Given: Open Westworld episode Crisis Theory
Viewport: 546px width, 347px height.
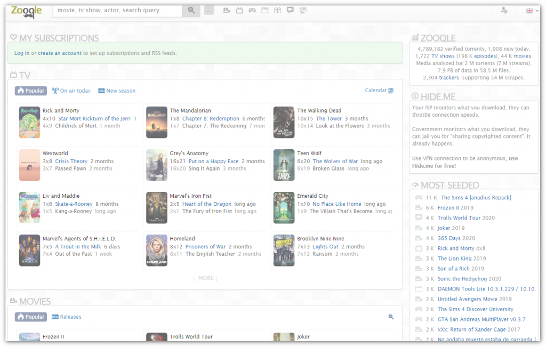Looking at the screenshot, I should (71, 162).
